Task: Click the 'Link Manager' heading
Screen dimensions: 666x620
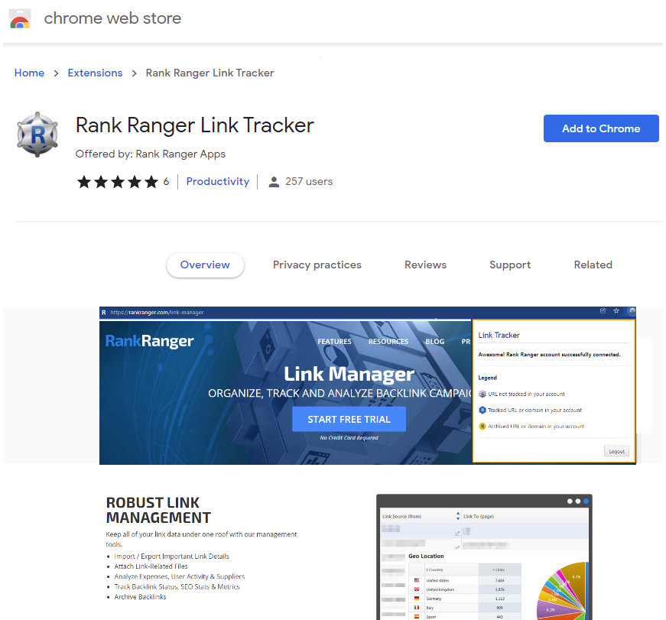Action: tap(349, 374)
